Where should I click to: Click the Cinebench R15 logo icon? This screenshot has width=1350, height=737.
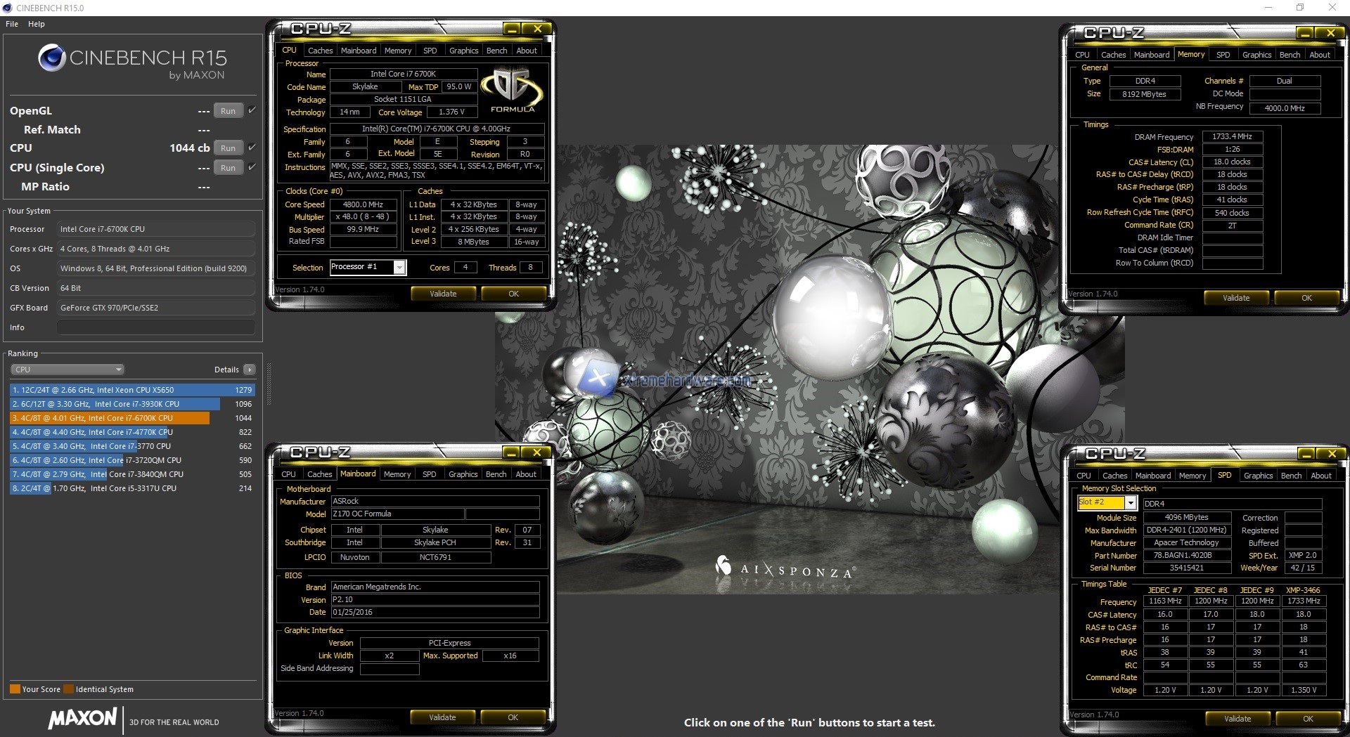51,58
